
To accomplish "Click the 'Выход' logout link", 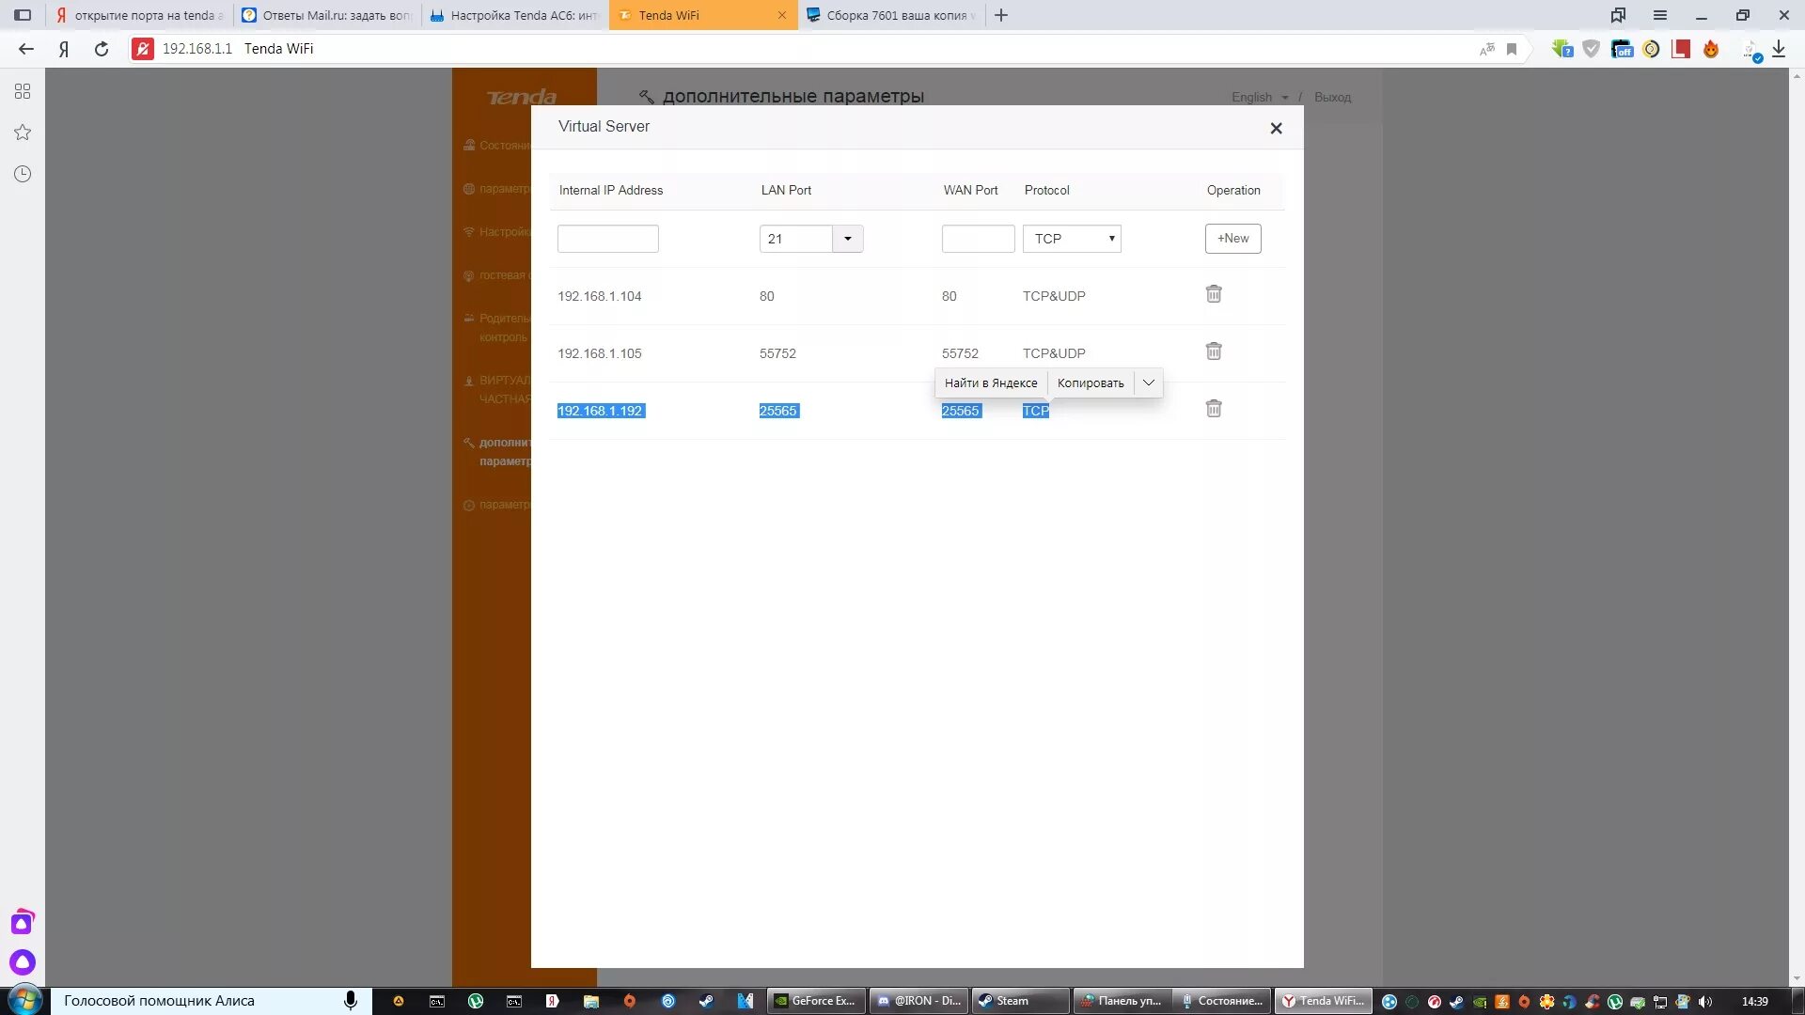I will pos(1332,98).
